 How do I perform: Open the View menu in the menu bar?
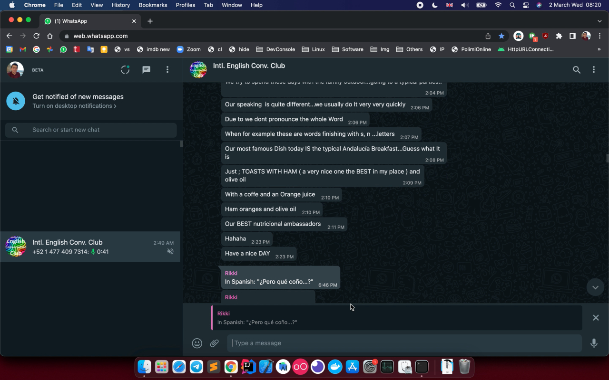pyautogui.click(x=97, y=5)
